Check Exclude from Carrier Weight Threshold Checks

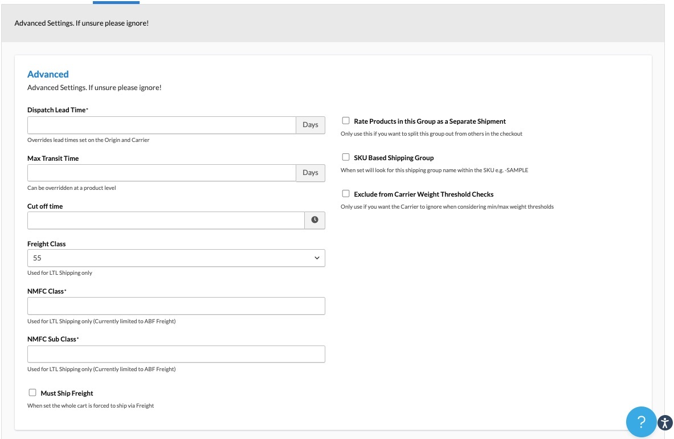coord(346,194)
